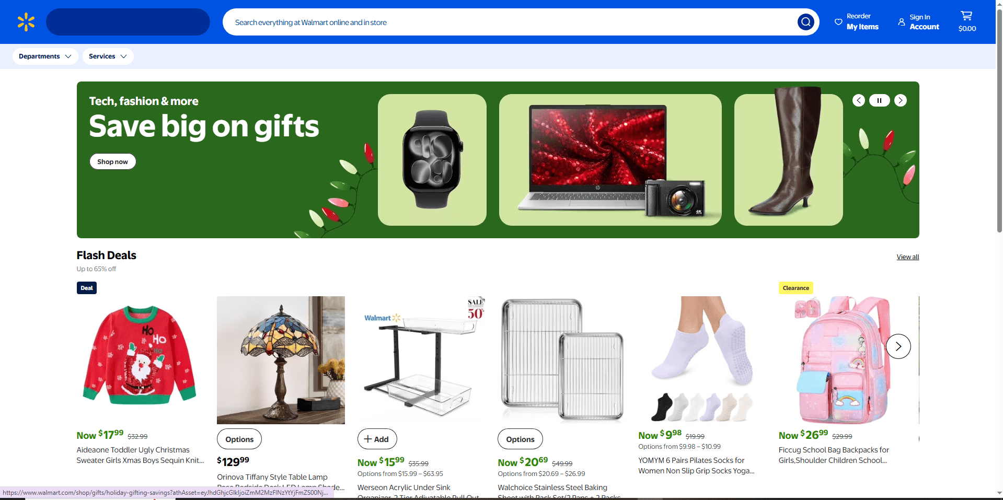Image resolution: width=1003 pixels, height=500 pixels.
Task: Open the View all Flash Deals link
Action: point(908,257)
